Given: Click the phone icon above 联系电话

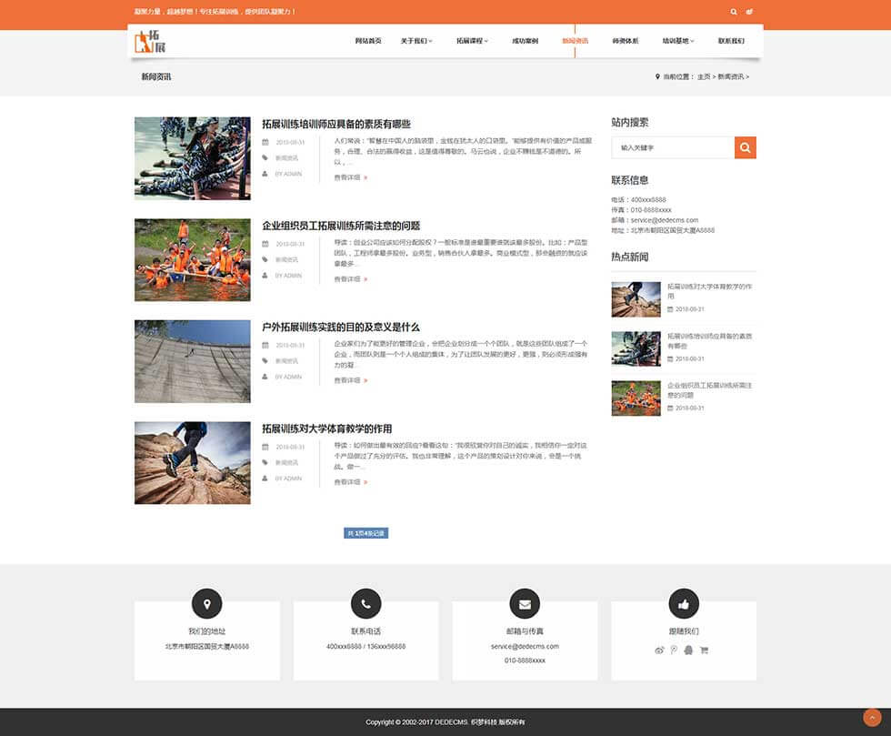Looking at the screenshot, I should [x=365, y=602].
